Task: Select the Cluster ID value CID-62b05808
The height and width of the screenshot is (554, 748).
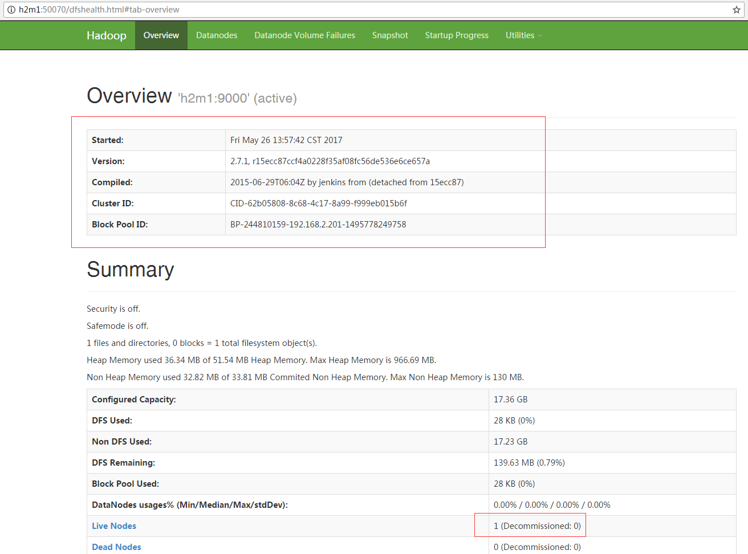Action: 319,203
